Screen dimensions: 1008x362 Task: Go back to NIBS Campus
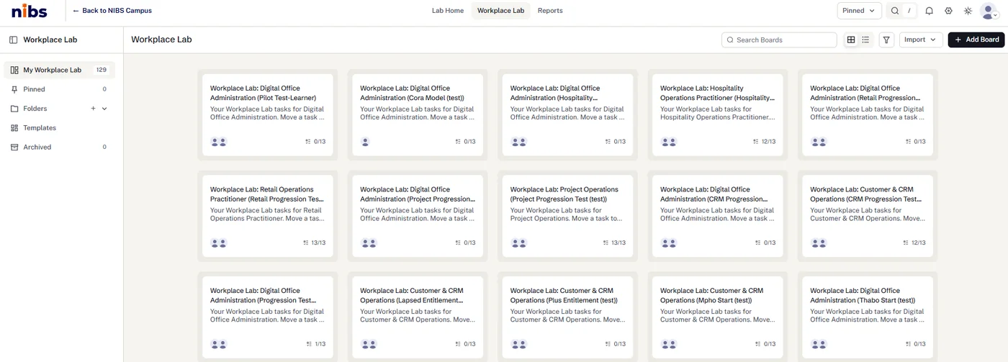[112, 11]
